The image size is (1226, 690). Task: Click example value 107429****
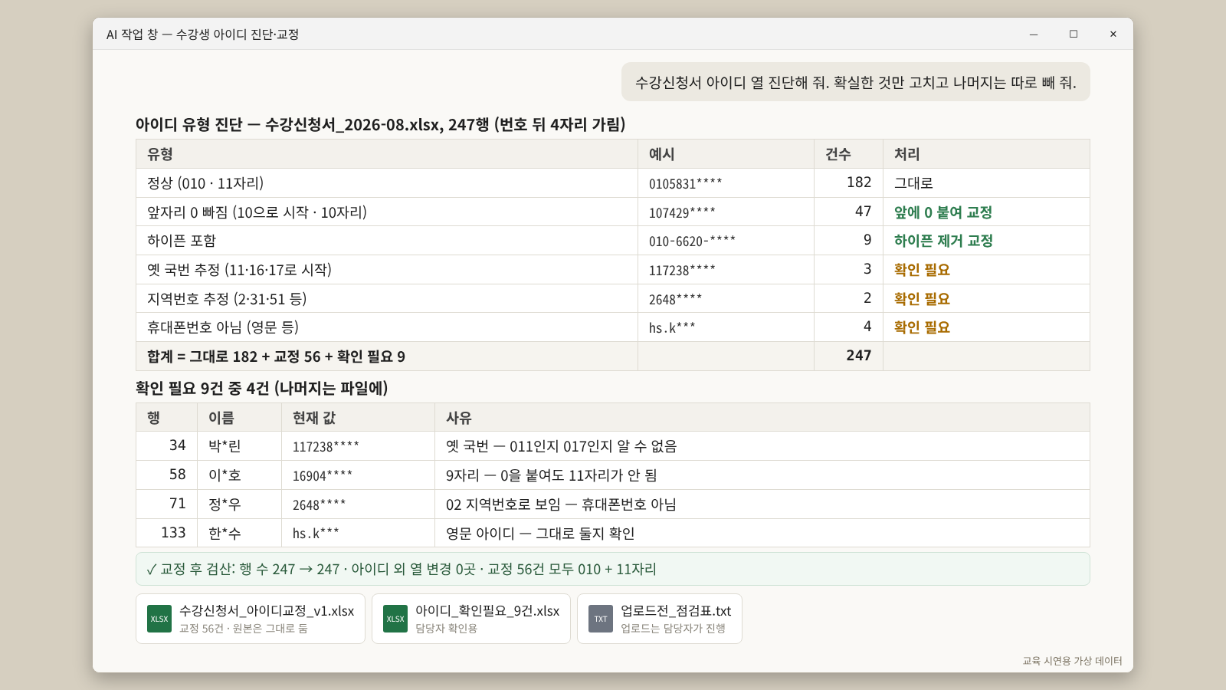682,213
